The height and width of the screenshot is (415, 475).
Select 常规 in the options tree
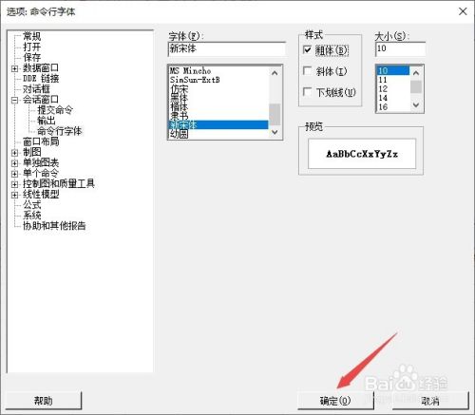click(x=31, y=36)
